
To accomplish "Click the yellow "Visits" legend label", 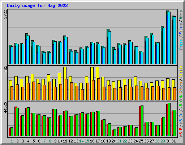I will [181, 71].
